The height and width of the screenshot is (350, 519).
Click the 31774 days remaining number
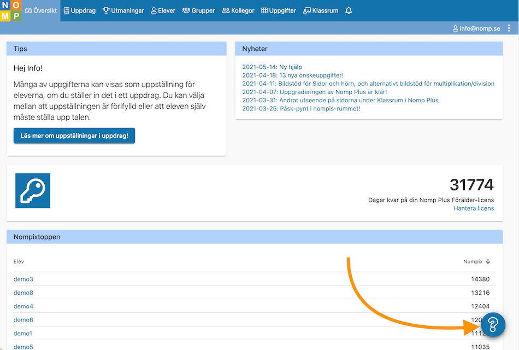tap(471, 185)
